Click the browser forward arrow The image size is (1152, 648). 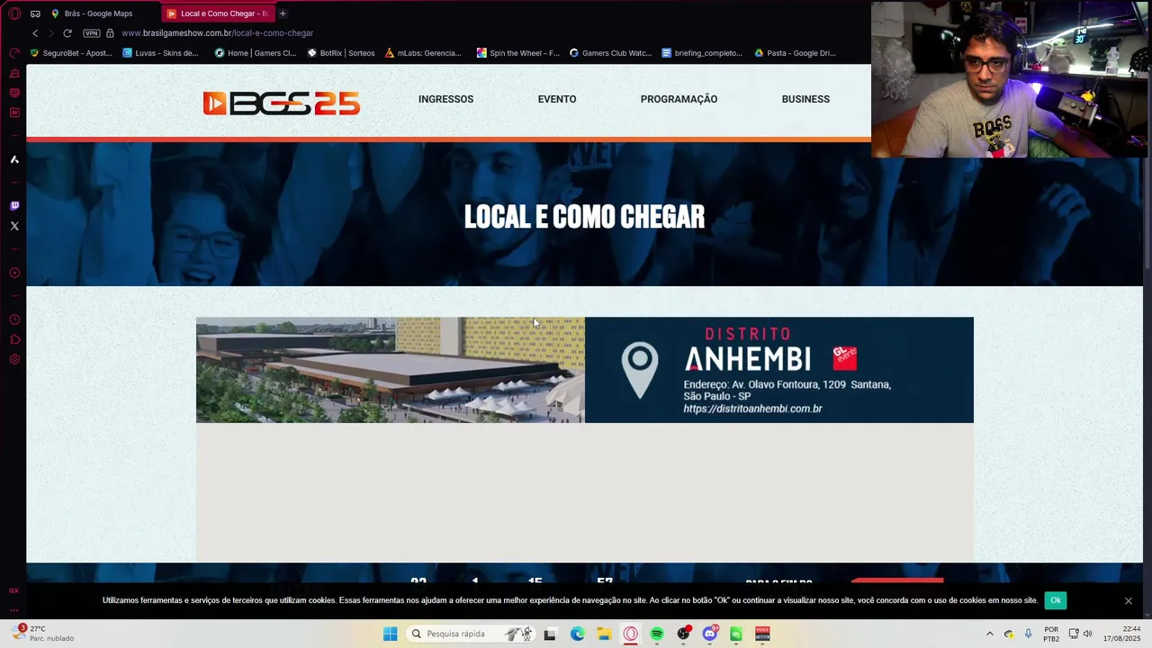tap(51, 33)
